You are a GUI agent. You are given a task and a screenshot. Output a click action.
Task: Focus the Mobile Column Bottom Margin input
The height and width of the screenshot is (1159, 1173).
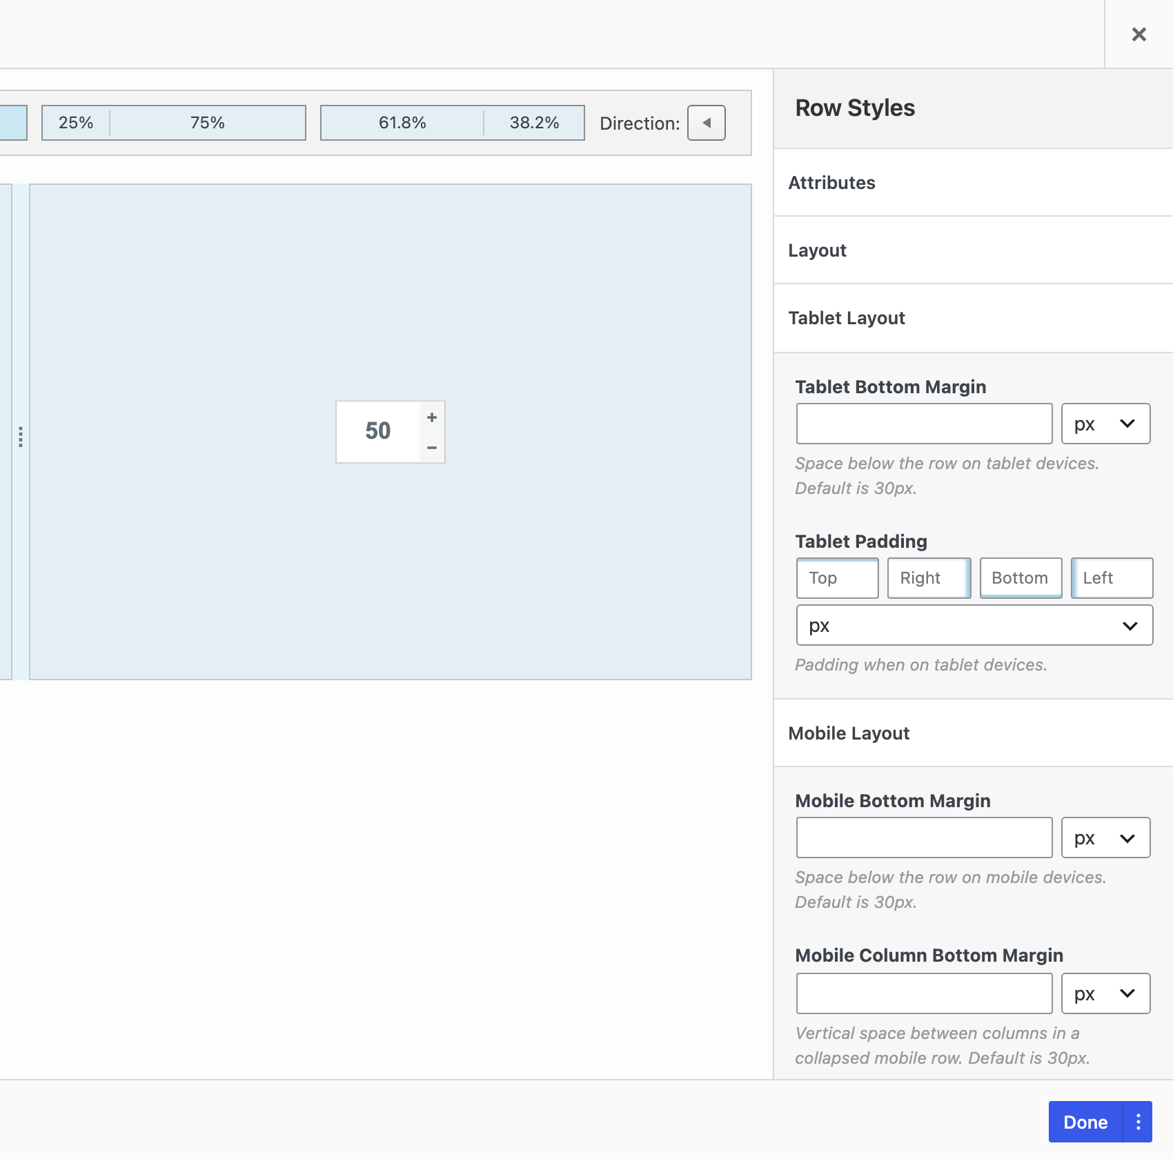point(924,993)
